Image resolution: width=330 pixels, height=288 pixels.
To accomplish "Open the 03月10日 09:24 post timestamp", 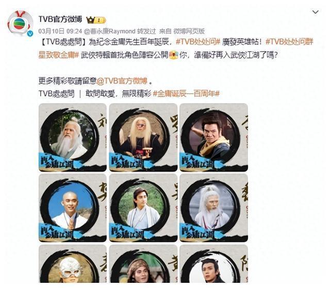I will (60, 31).
